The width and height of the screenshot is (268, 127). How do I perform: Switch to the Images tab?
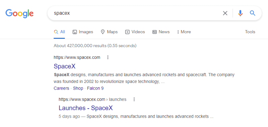click(x=83, y=32)
